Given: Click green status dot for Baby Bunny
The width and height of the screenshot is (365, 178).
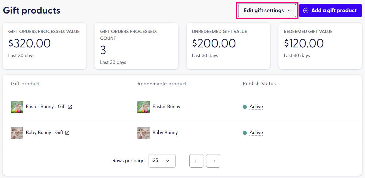Looking at the screenshot, I should (245, 133).
